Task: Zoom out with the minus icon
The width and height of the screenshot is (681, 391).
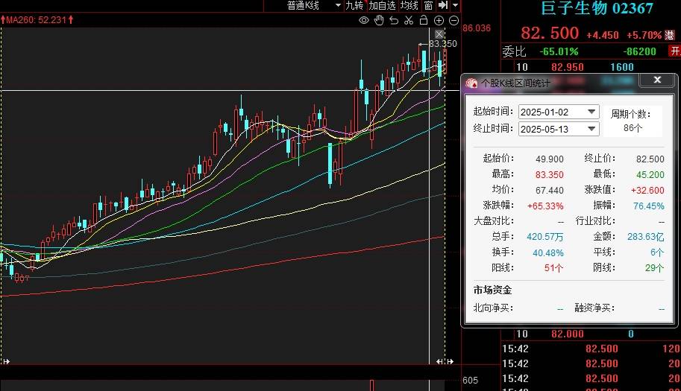Action: click(x=454, y=20)
